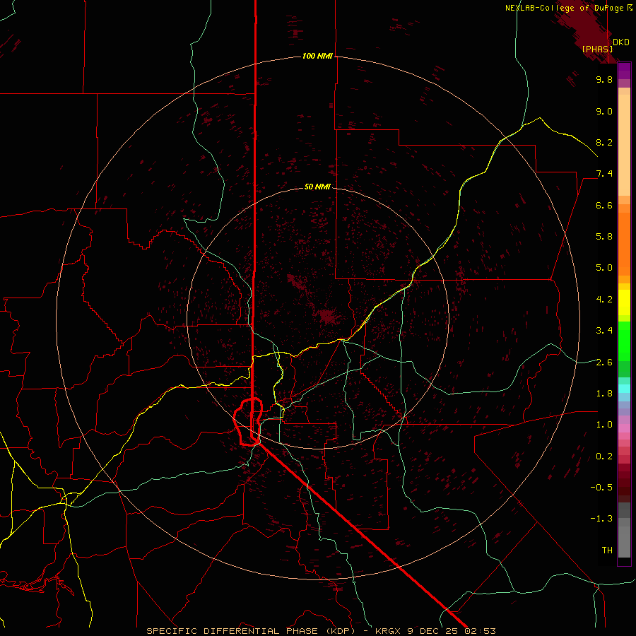This screenshot has height=636, width=636.
Task: Select the 50 NMI range ring label
Action: pyautogui.click(x=317, y=187)
